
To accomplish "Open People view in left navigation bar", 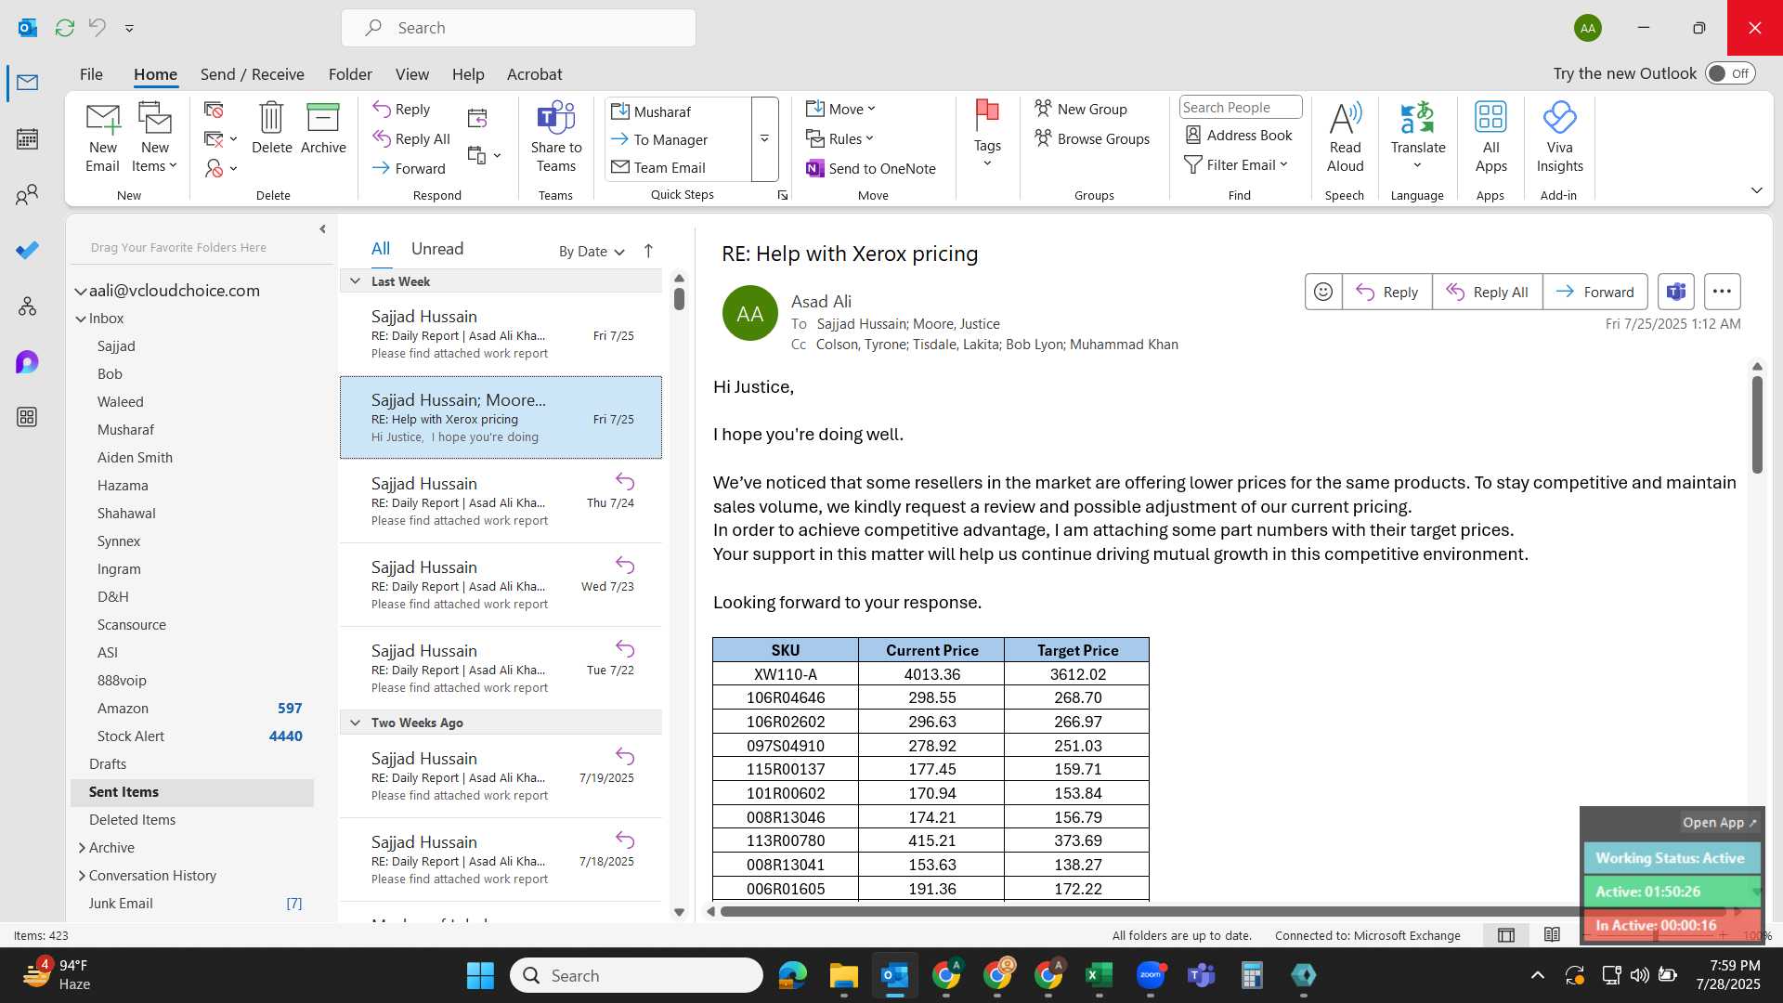I will pyautogui.click(x=27, y=195).
